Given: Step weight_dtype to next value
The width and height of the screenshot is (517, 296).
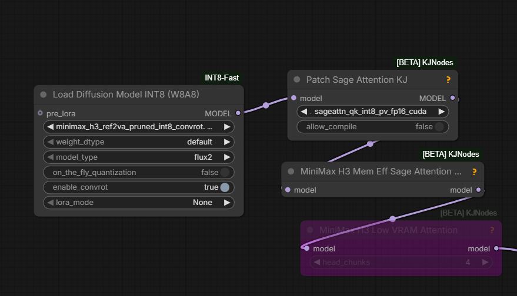Looking at the screenshot, I should coord(227,142).
